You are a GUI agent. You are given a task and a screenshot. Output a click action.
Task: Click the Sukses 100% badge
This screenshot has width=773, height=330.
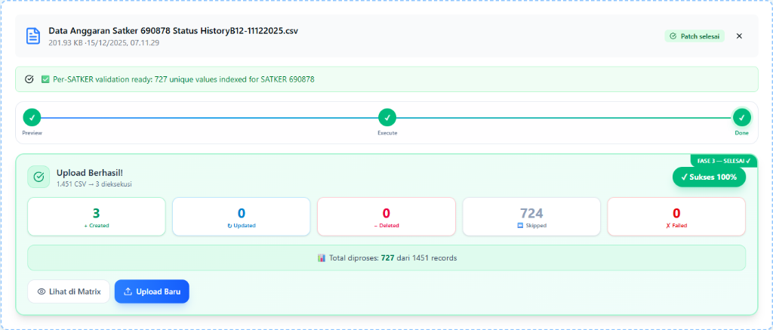tap(709, 177)
